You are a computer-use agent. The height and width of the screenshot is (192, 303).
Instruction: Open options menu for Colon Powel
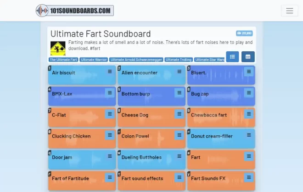click(180, 135)
